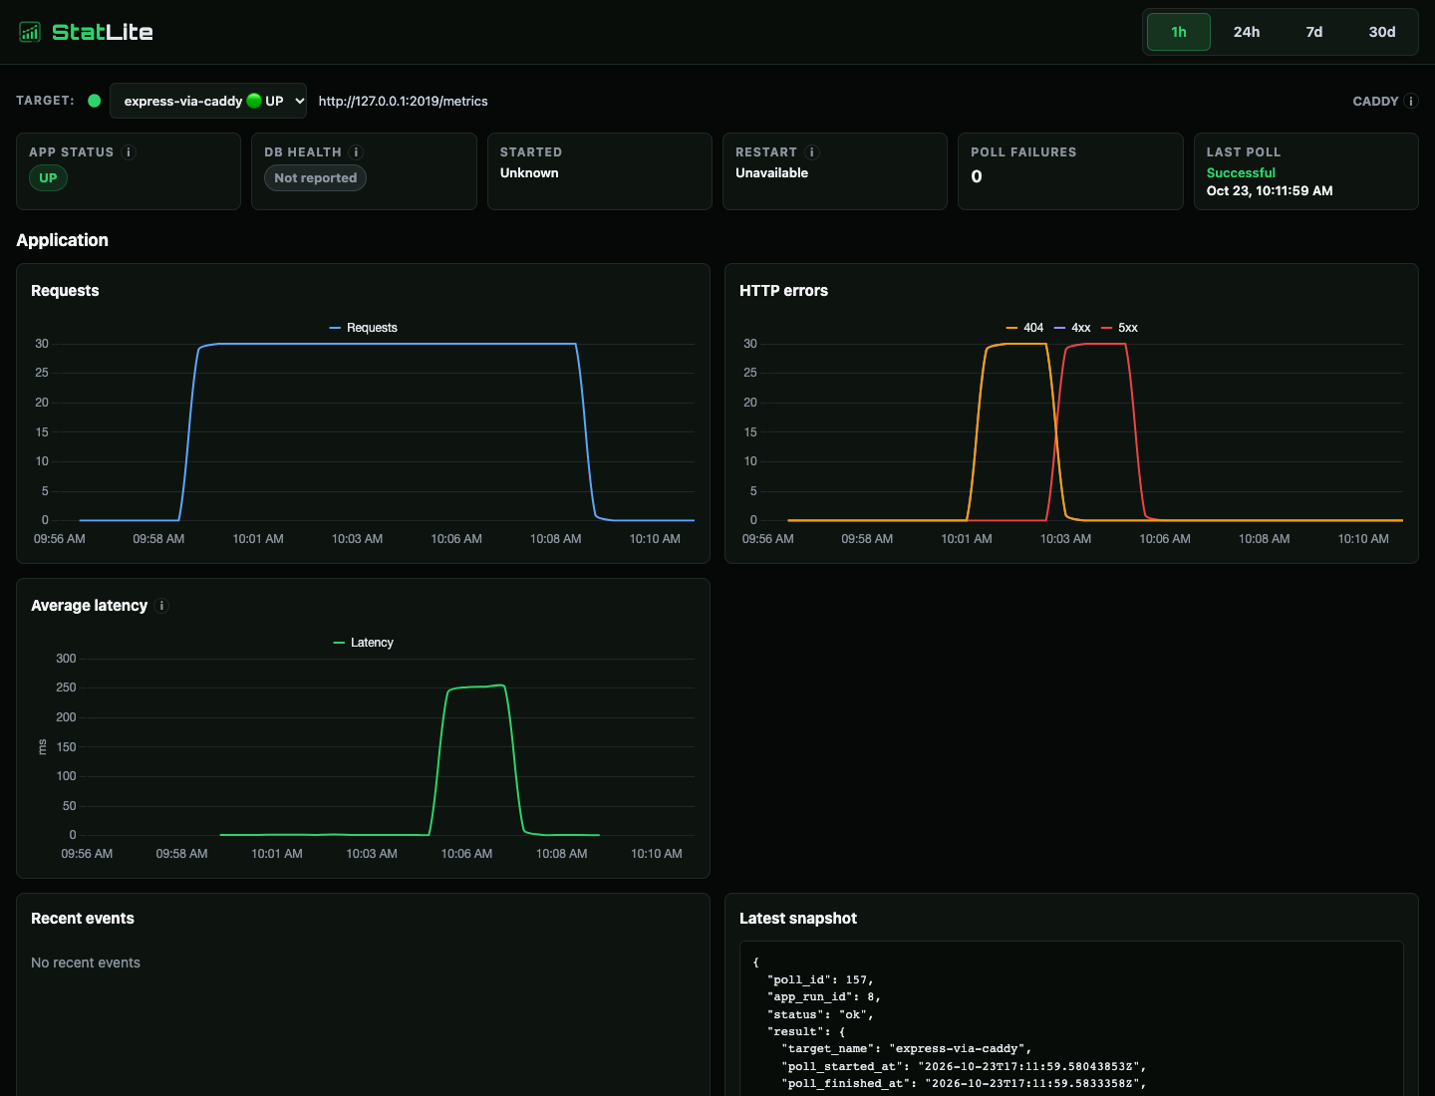Click the metrics URL http://127.0.0.1:2019/metrics
The image size is (1435, 1096).
coord(404,101)
